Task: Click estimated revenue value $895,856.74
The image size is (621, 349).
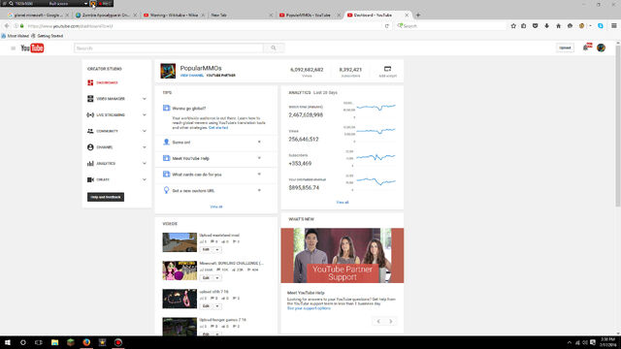Action: 304,187
